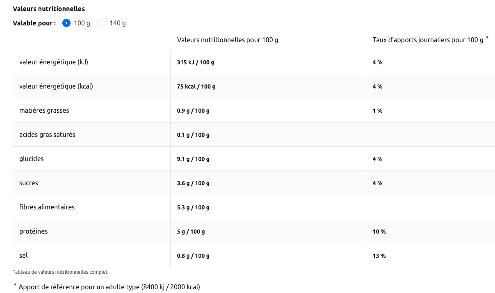The width and height of the screenshot is (495, 293).
Task: Click the 13 % daily intake for sel
Action: [x=379, y=256]
